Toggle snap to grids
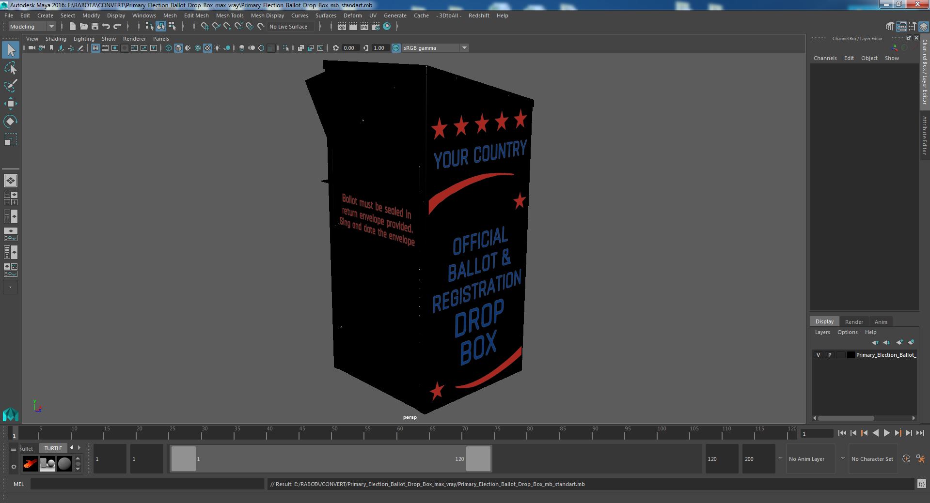The width and height of the screenshot is (930, 503). [205, 27]
